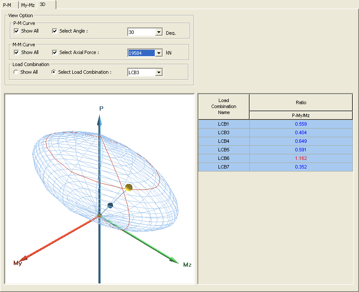Click the dark blue sphere point

pos(110,205)
